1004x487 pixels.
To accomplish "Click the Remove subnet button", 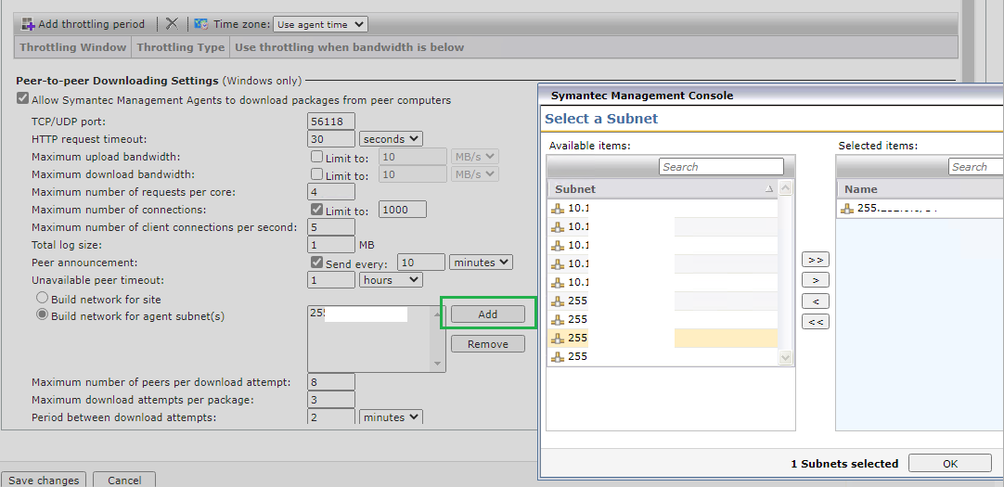I will pyautogui.click(x=488, y=343).
